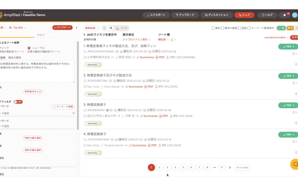
Task: Click inside the query description text area
Action: (37, 71)
